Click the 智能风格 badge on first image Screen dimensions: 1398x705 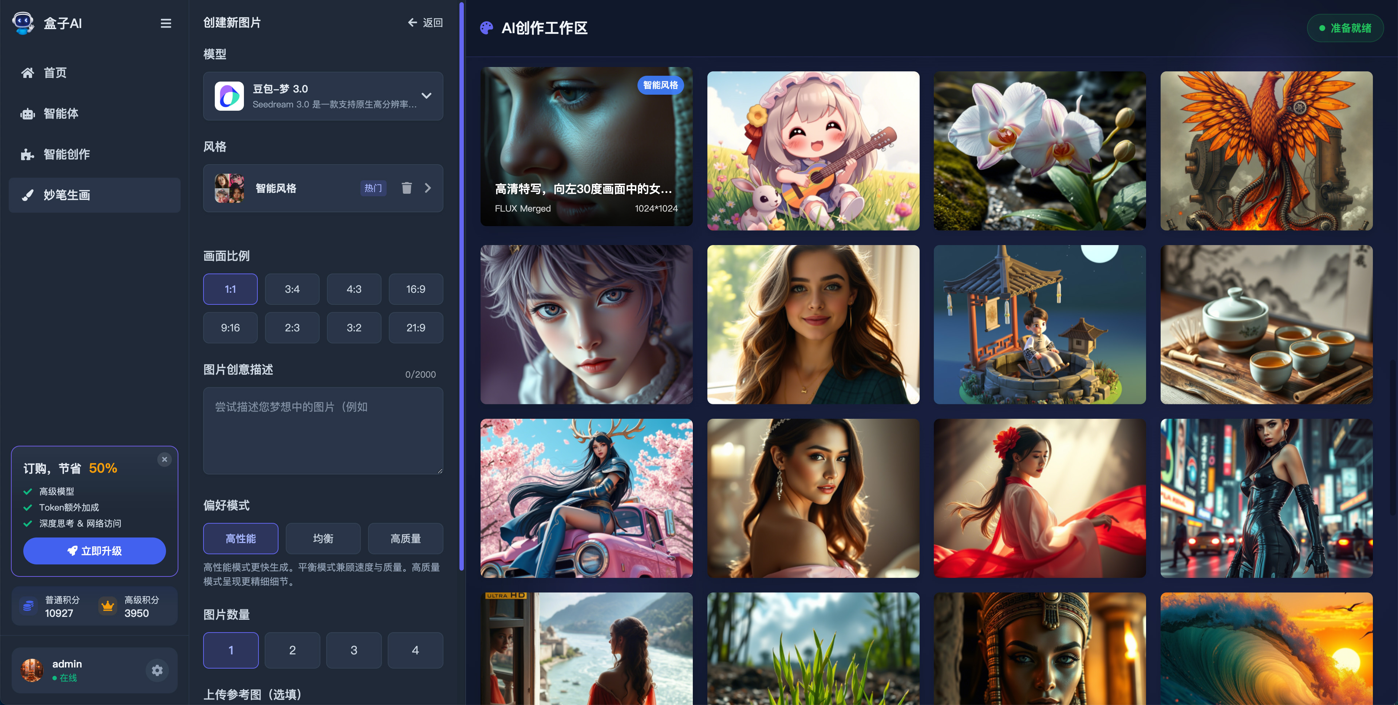tap(660, 85)
